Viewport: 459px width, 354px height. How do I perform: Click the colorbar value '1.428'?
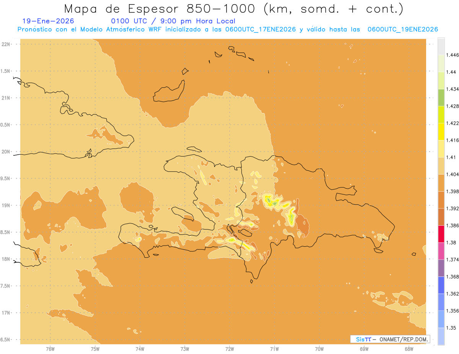point(452,106)
